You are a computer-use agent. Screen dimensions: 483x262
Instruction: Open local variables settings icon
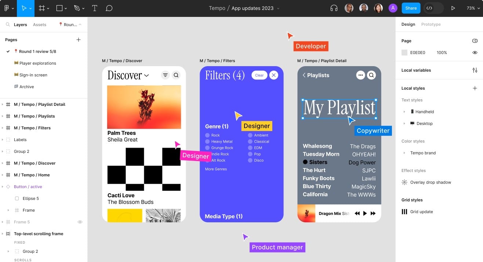point(475,70)
